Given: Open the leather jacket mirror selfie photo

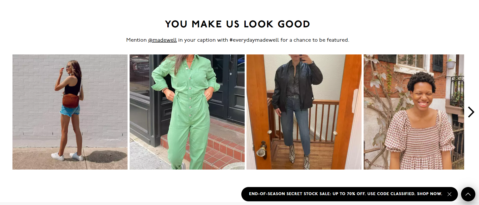Looking at the screenshot, I should click(304, 112).
